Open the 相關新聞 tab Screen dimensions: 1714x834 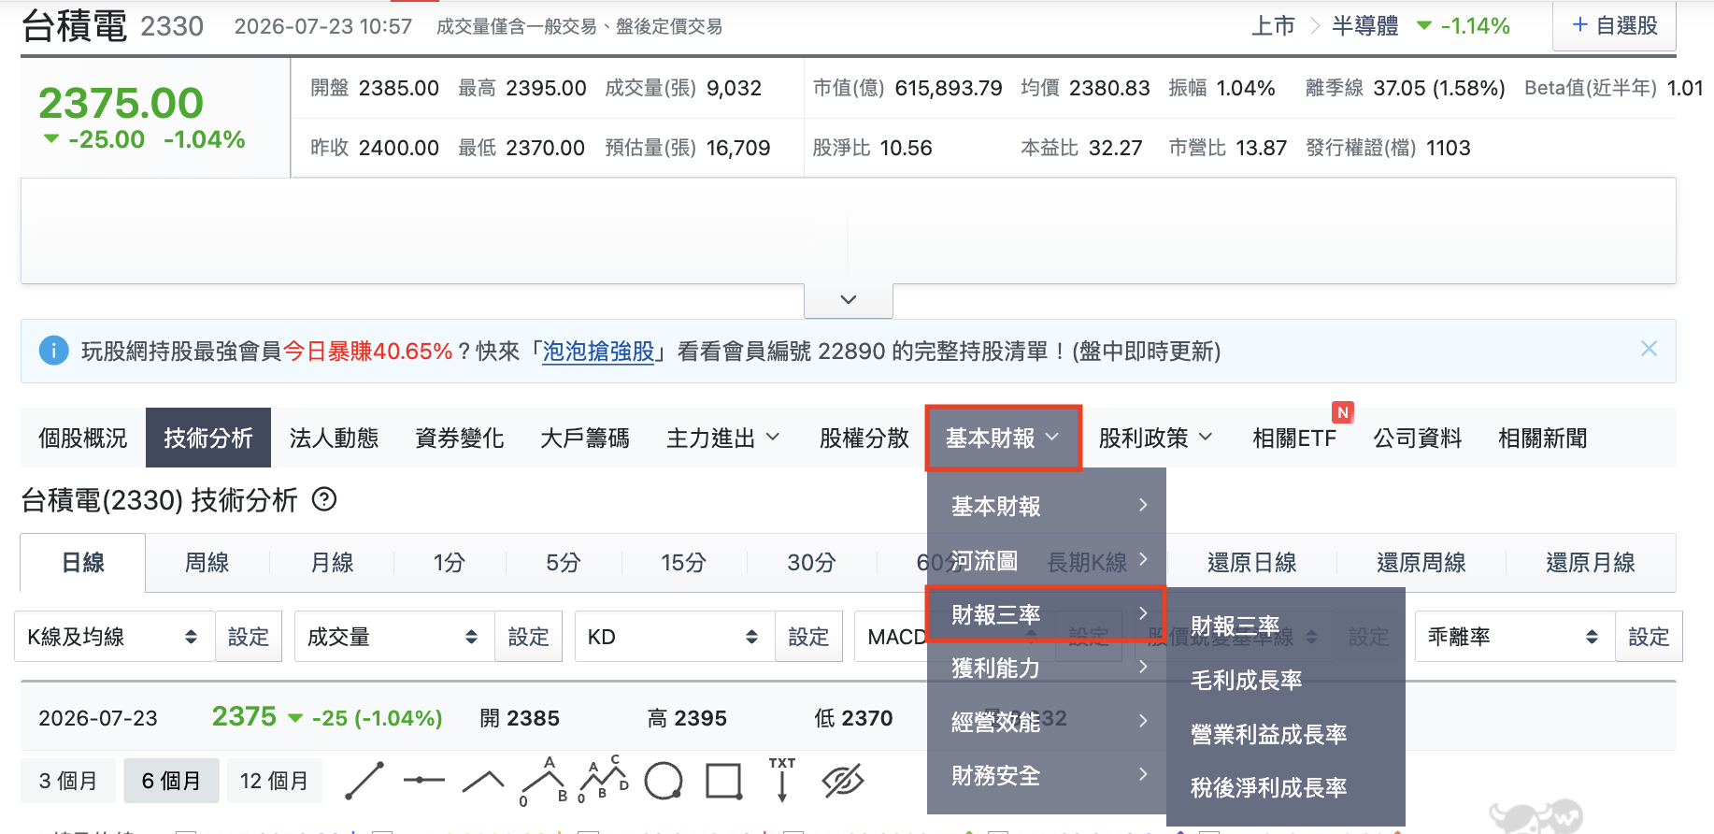coord(1542,438)
